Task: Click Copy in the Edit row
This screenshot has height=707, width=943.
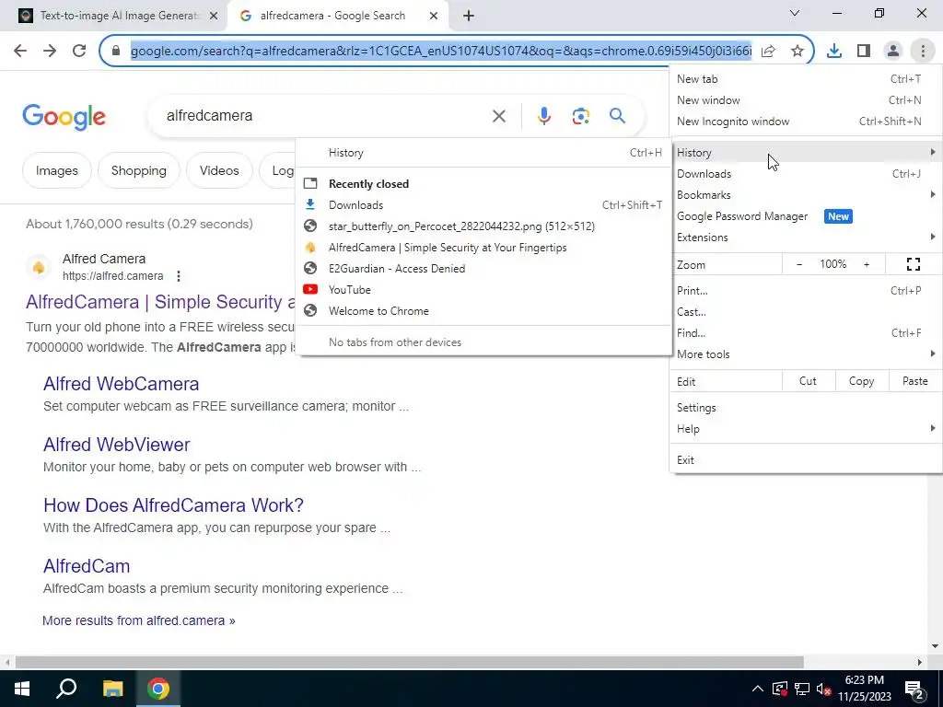Action: (861, 381)
